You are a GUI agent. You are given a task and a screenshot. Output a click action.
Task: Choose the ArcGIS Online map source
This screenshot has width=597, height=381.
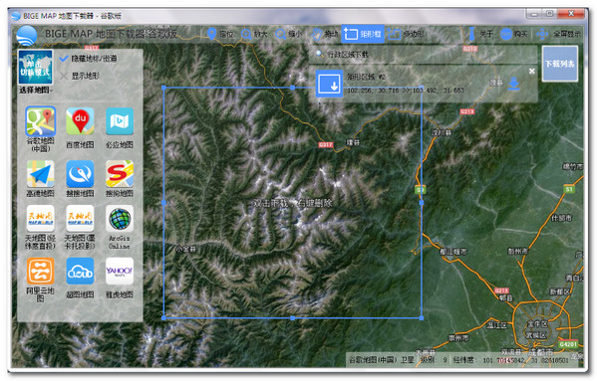120,219
